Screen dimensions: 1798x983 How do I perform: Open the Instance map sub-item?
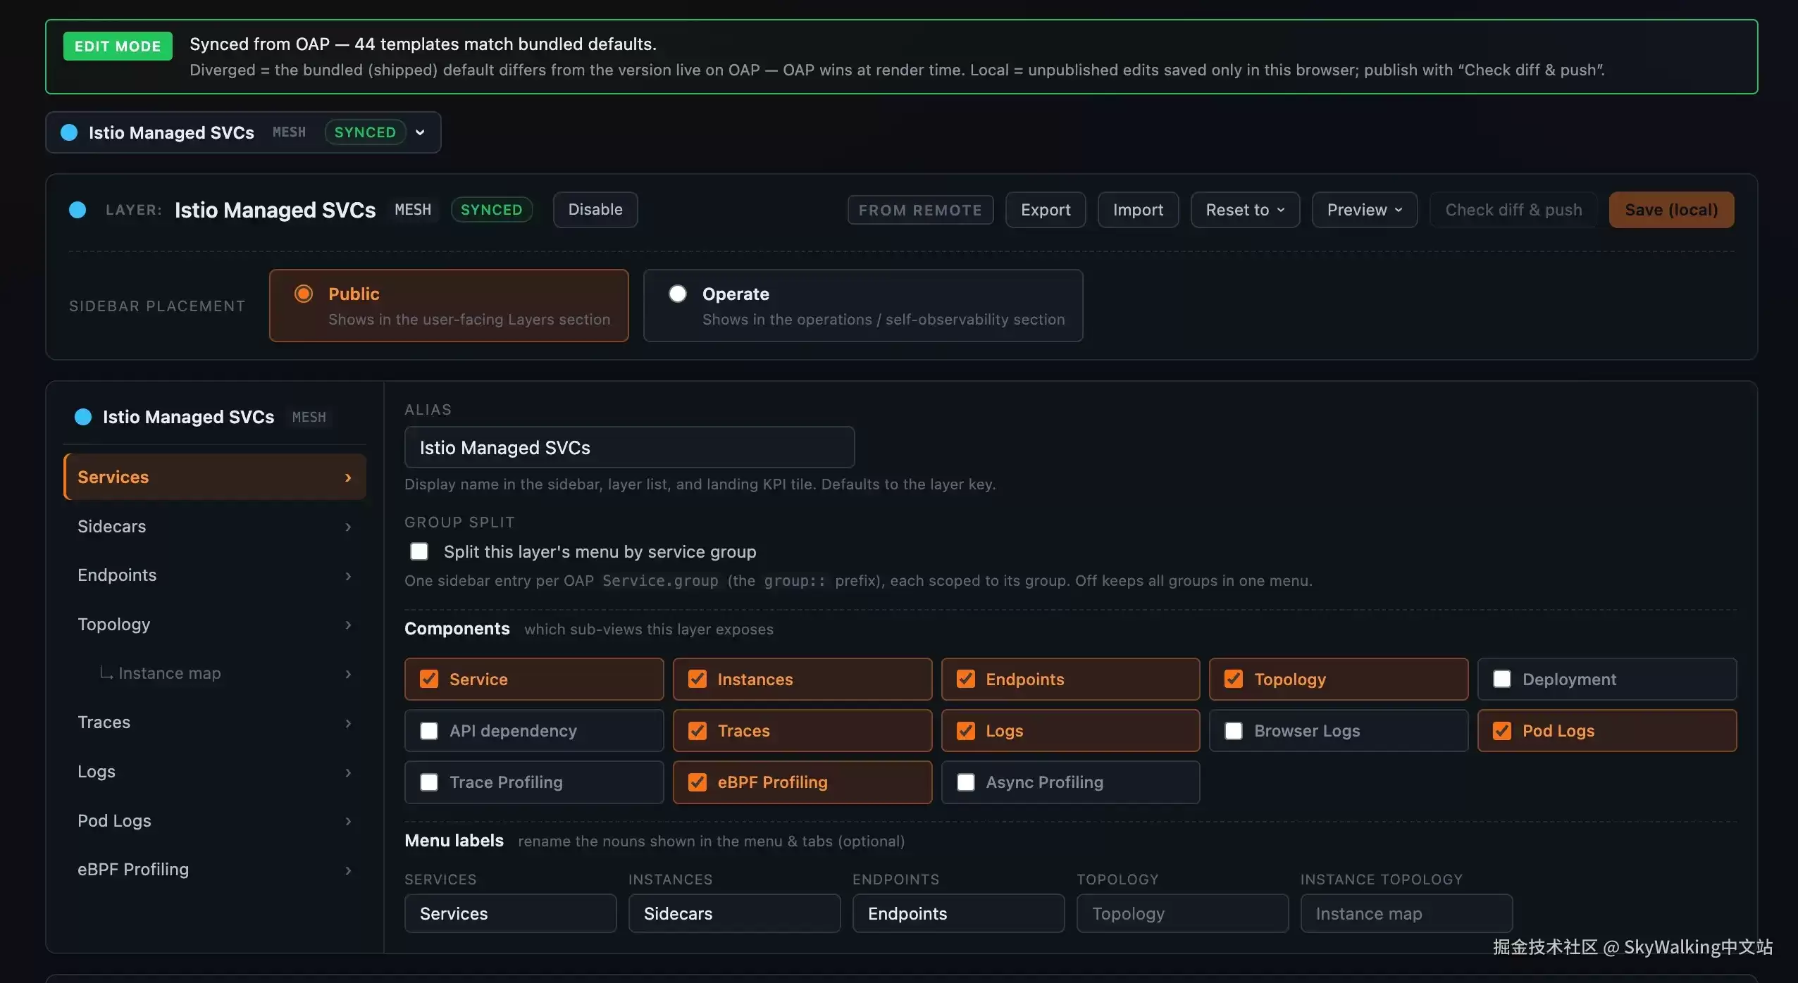215,674
